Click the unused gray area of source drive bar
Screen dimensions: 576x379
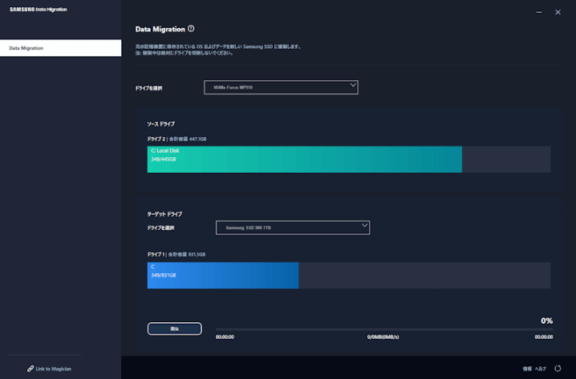[506, 159]
